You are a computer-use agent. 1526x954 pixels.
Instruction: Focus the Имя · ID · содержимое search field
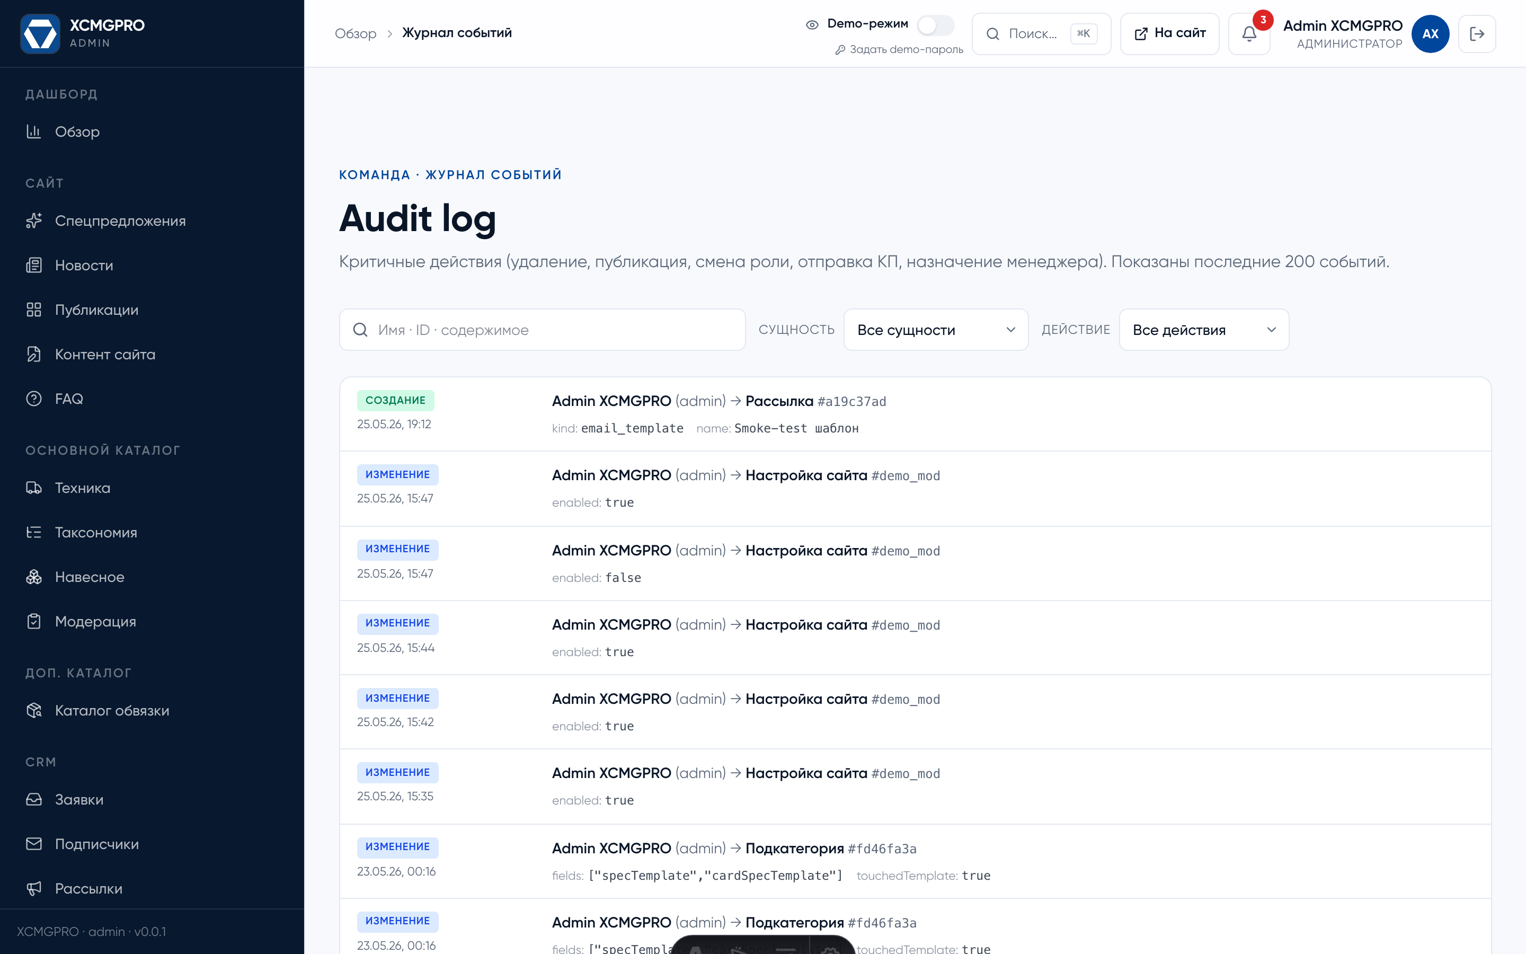click(x=542, y=329)
